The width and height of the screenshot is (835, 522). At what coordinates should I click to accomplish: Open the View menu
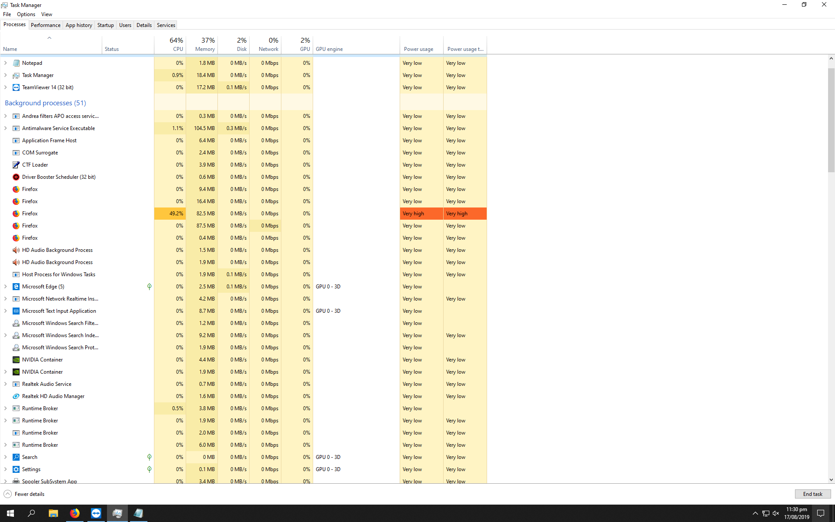(x=47, y=14)
